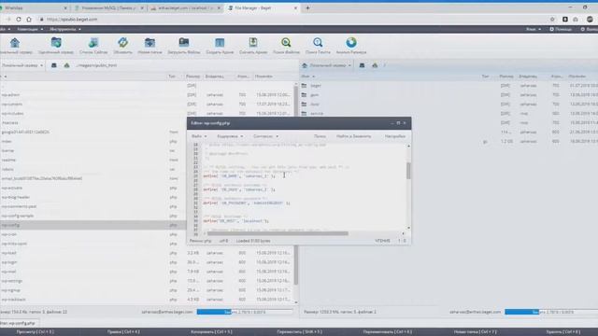Click the left panel disk usage bar
598x336 pixels.
point(245,312)
